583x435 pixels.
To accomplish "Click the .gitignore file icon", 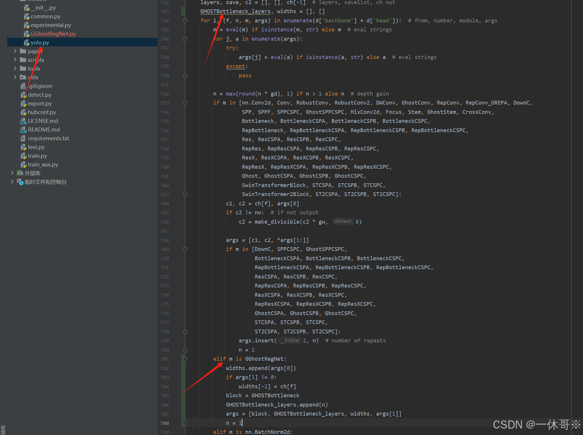I will tap(23, 86).
